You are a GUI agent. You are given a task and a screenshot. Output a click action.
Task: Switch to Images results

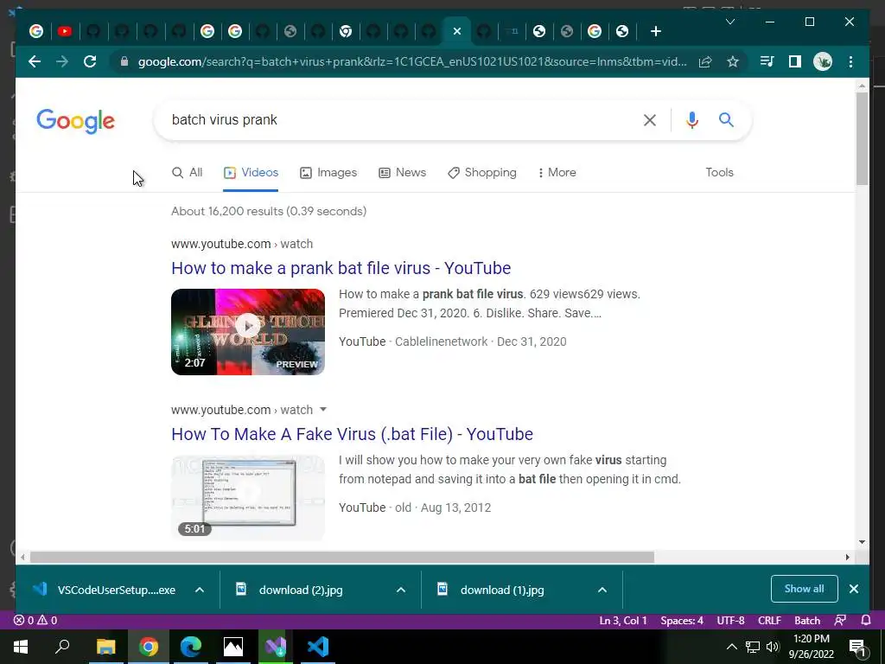(x=328, y=173)
